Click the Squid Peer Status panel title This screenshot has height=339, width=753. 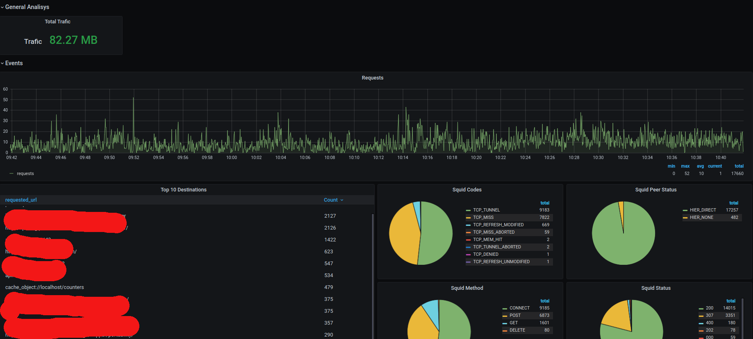tap(656, 190)
